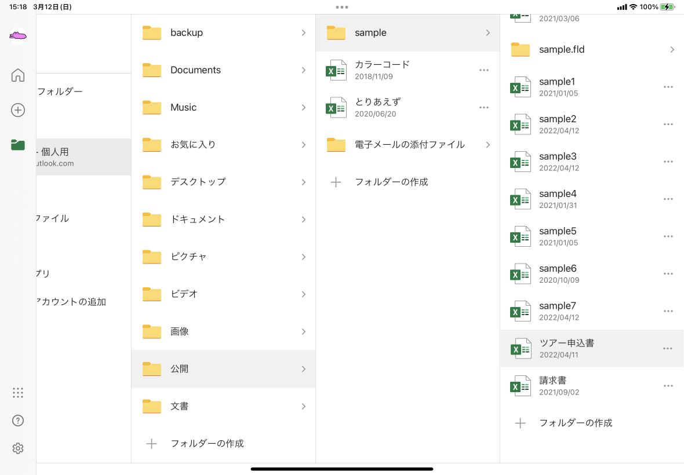Image resolution: width=684 pixels, height=475 pixels.
Task: Tap the three-dot multitasking indicator at top
Action: point(342,7)
